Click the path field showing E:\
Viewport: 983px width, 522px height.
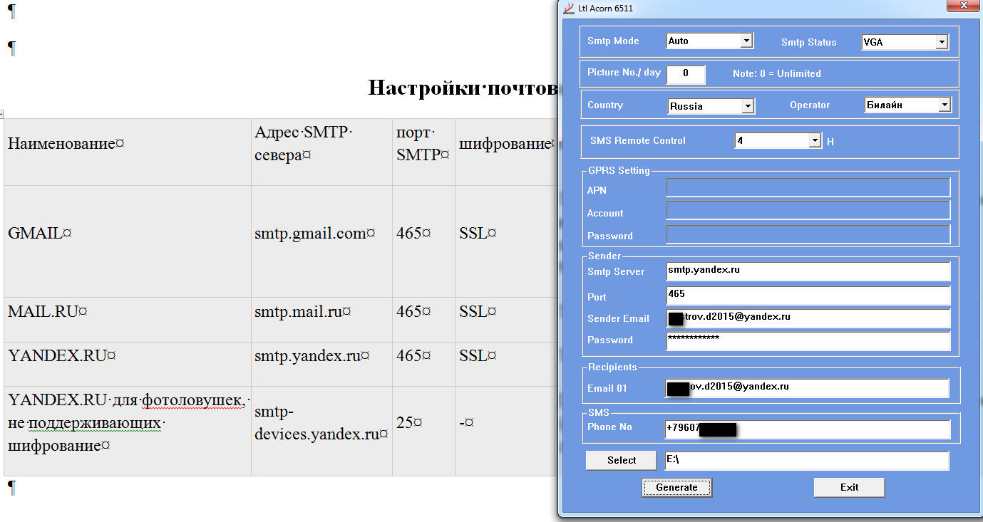(x=807, y=461)
